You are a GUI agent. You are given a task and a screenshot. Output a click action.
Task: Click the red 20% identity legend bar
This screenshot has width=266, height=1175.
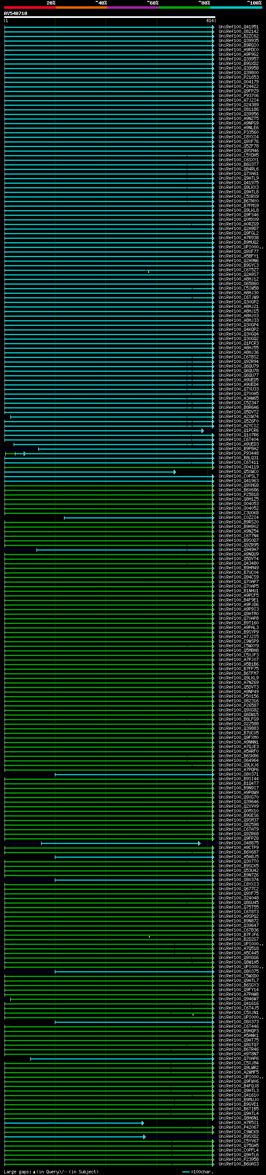click(30, 8)
